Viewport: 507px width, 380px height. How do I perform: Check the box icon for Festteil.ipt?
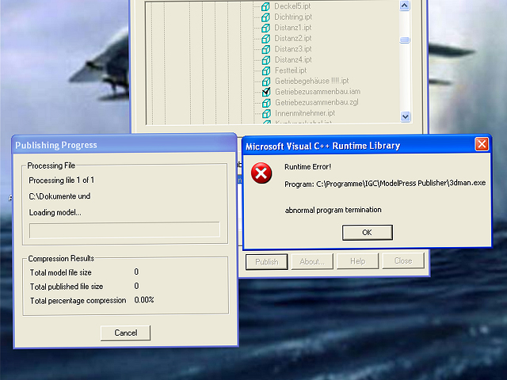[266, 70]
